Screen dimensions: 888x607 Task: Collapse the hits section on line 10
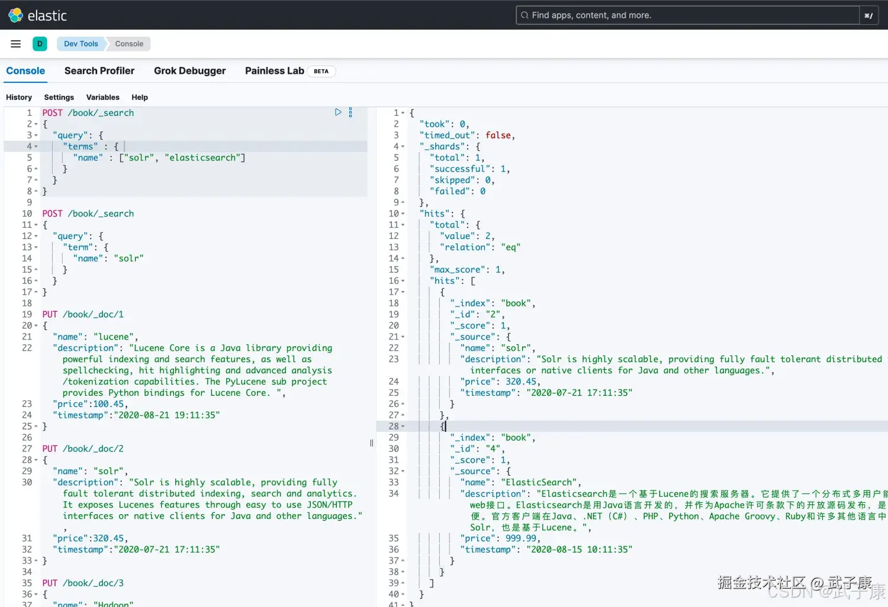click(x=402, y=214)
